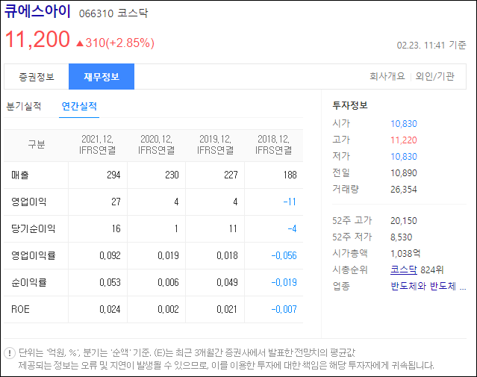Click the 순이익률 value -0.019
Screen dimensions: 477x377
(x=284, y=282)
